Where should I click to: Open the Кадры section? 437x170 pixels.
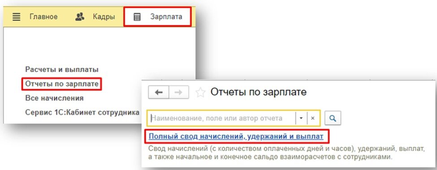pyautogui.click(x=95, y=17)
